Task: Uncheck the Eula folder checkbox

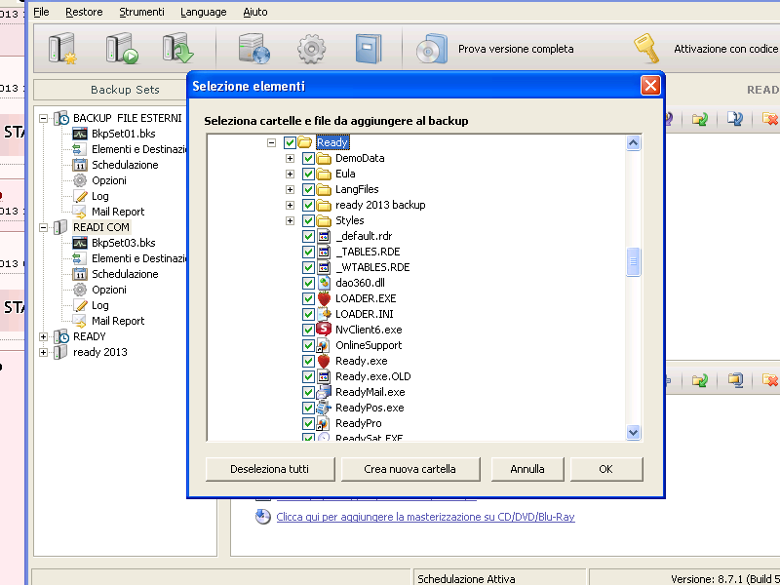Action: coord(308,174)
